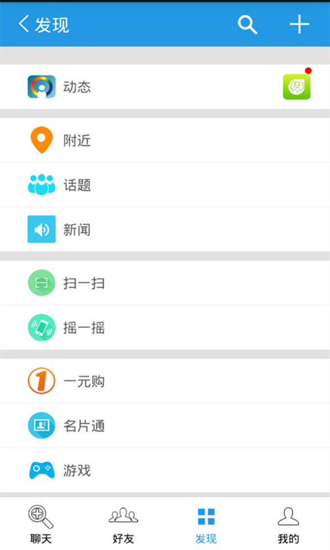Open 摇一摇 shake phone icon
The width and height of the screenshot is (330, 550).
(41, 327)
